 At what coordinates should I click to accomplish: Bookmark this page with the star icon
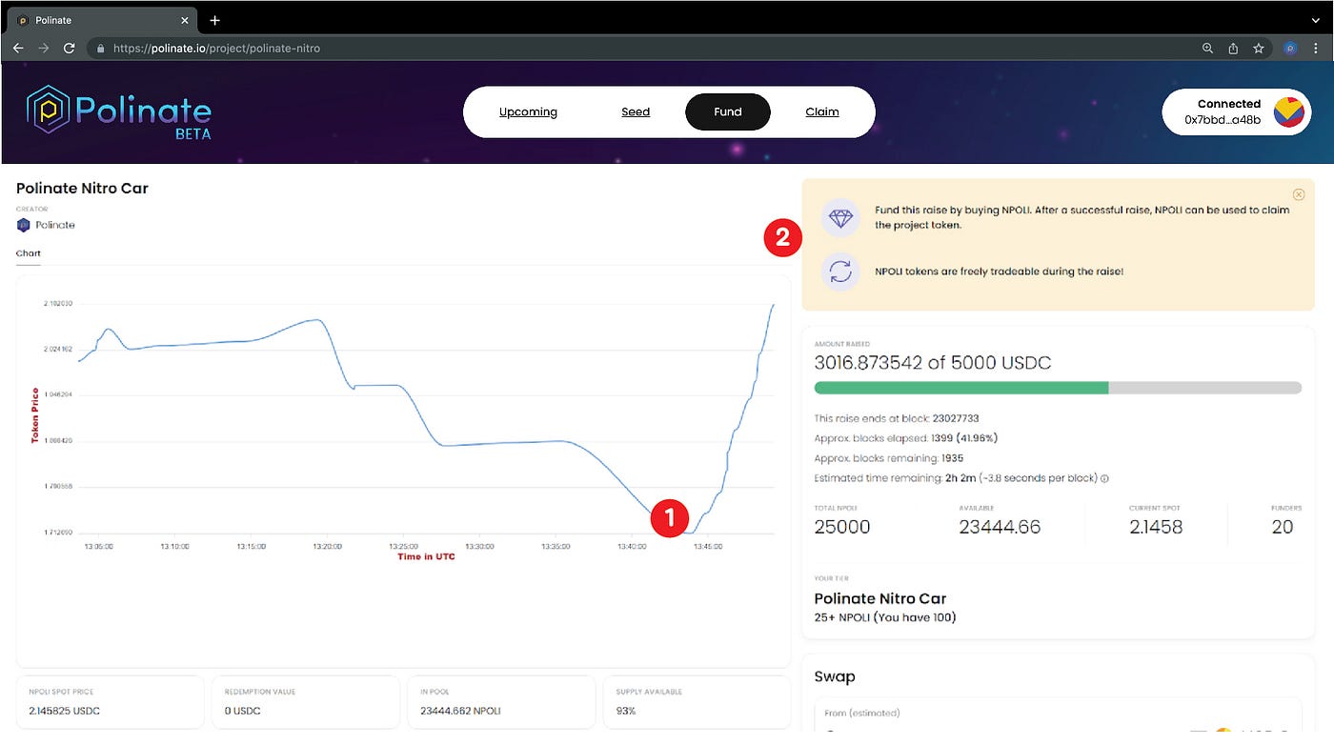coord(1258,48)
